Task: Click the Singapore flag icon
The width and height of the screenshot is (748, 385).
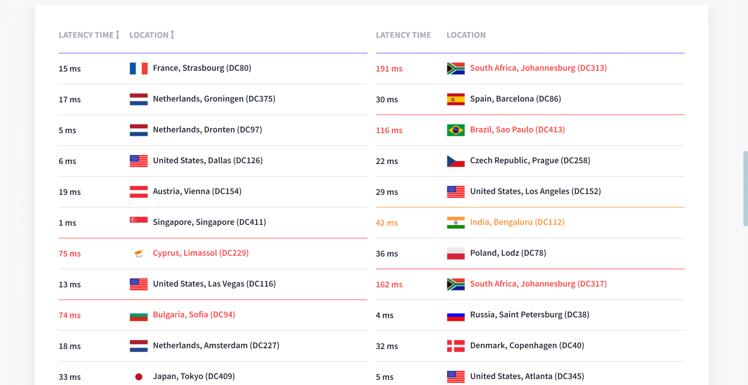Action: click(138, 220)
